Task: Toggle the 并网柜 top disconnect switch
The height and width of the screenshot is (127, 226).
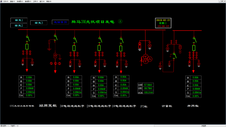Action: click(194, 40)
